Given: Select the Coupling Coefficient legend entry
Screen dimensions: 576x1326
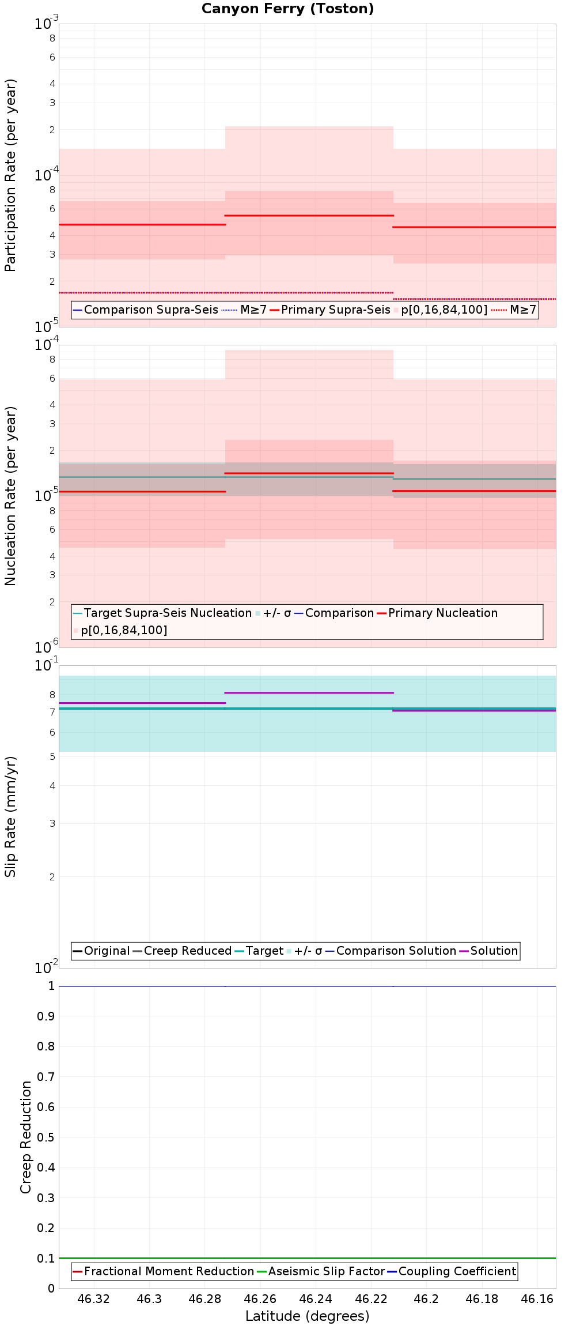Looking at the screenshot, I should 452,1271.
